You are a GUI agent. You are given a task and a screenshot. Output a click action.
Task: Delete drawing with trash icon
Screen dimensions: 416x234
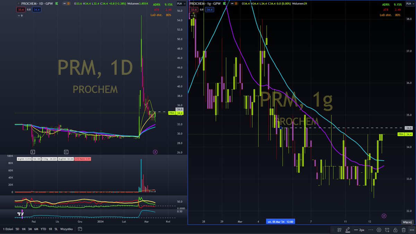click(404, 230)
